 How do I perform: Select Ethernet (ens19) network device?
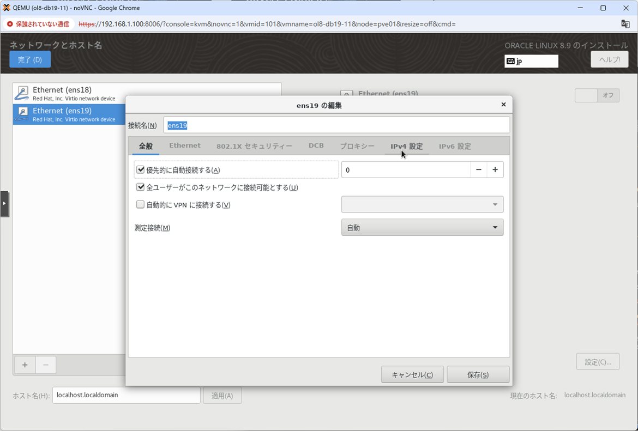point(69,114)
